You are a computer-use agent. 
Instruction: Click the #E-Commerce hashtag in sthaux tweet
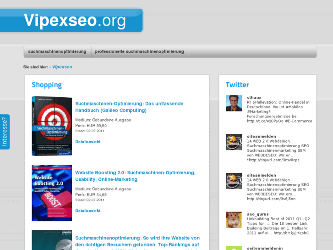[x=298, y=121]
